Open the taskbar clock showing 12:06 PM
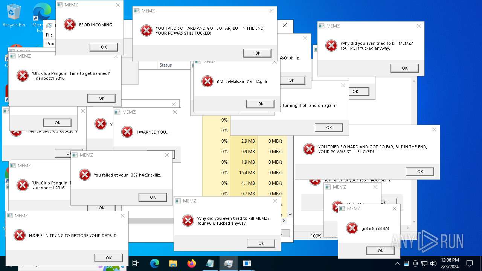Screen dimensions: 482x271 point(450,263)
